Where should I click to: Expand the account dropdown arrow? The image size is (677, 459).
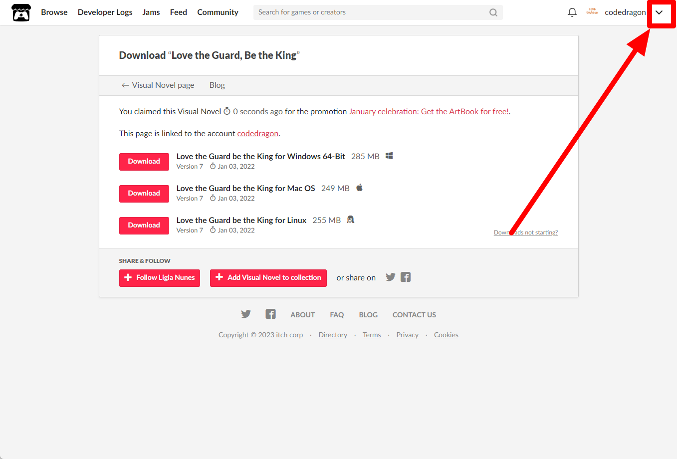pyautogui.click(x=659, y=12)
